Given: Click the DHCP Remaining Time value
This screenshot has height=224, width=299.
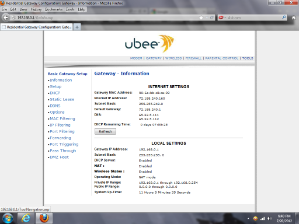Looking at the screenshot, I should (x=154, y=125).
